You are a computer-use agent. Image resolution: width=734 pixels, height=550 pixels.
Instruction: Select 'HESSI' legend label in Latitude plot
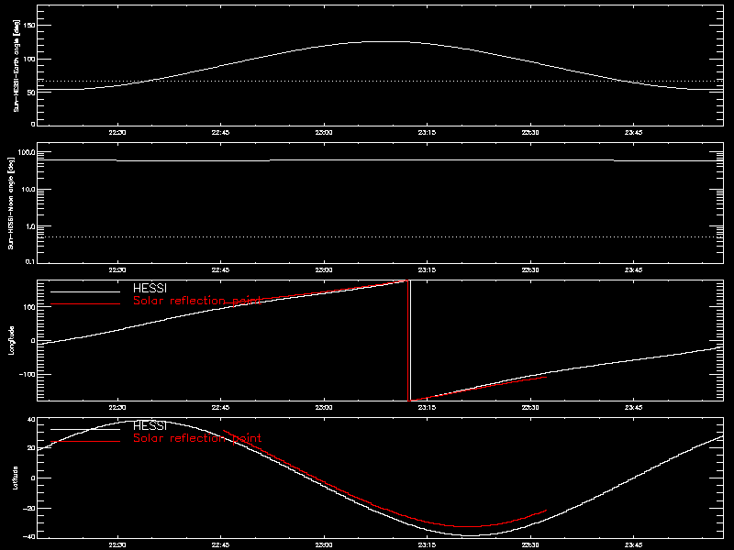coord(150,425)
